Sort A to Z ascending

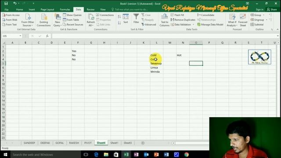(119, 17)
